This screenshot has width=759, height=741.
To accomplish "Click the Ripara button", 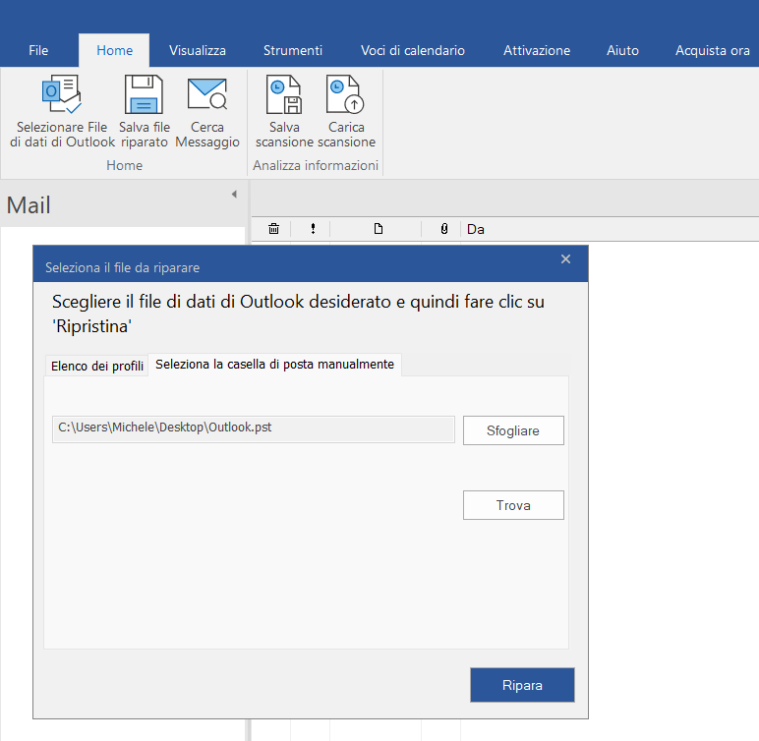I will coord(522,685).
